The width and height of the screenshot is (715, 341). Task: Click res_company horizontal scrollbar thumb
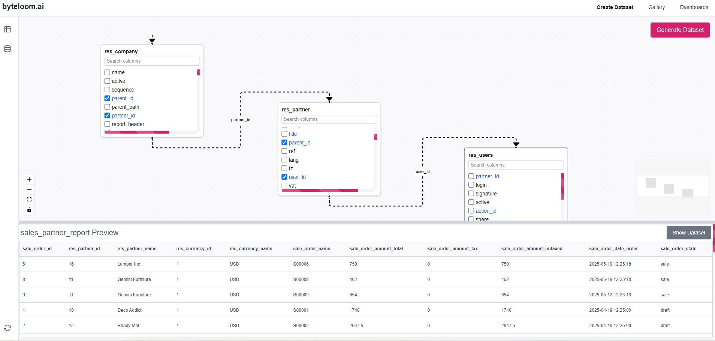(137, 132)
